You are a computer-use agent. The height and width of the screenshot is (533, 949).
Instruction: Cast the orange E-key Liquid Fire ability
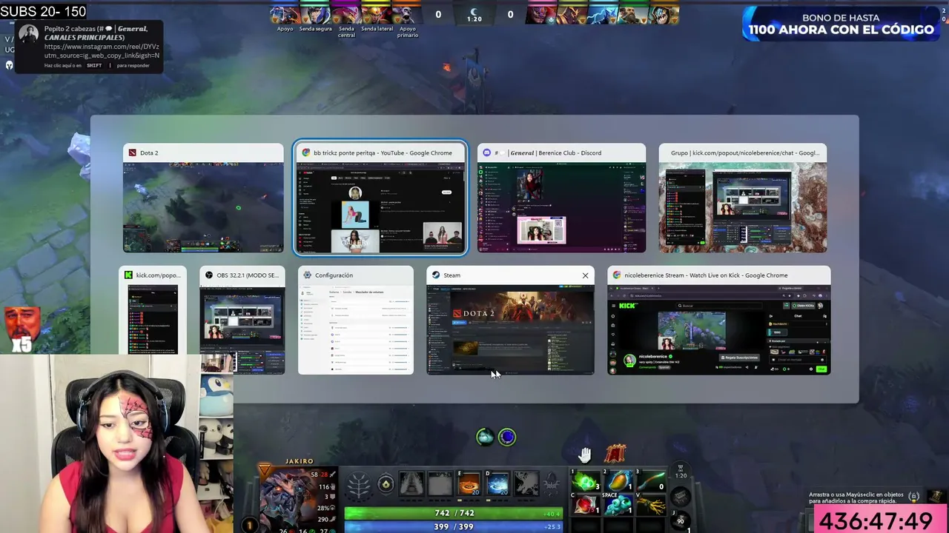coord(469,485)
